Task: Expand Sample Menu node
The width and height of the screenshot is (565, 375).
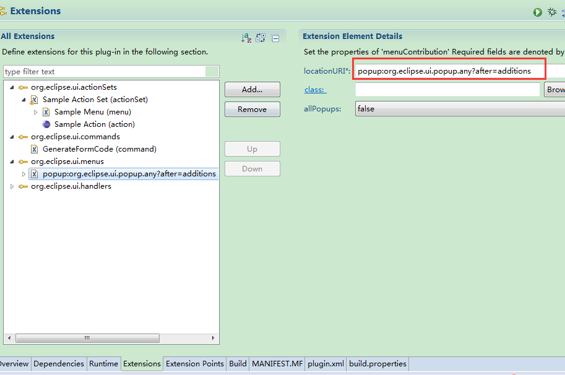Action: pos(35,112)
